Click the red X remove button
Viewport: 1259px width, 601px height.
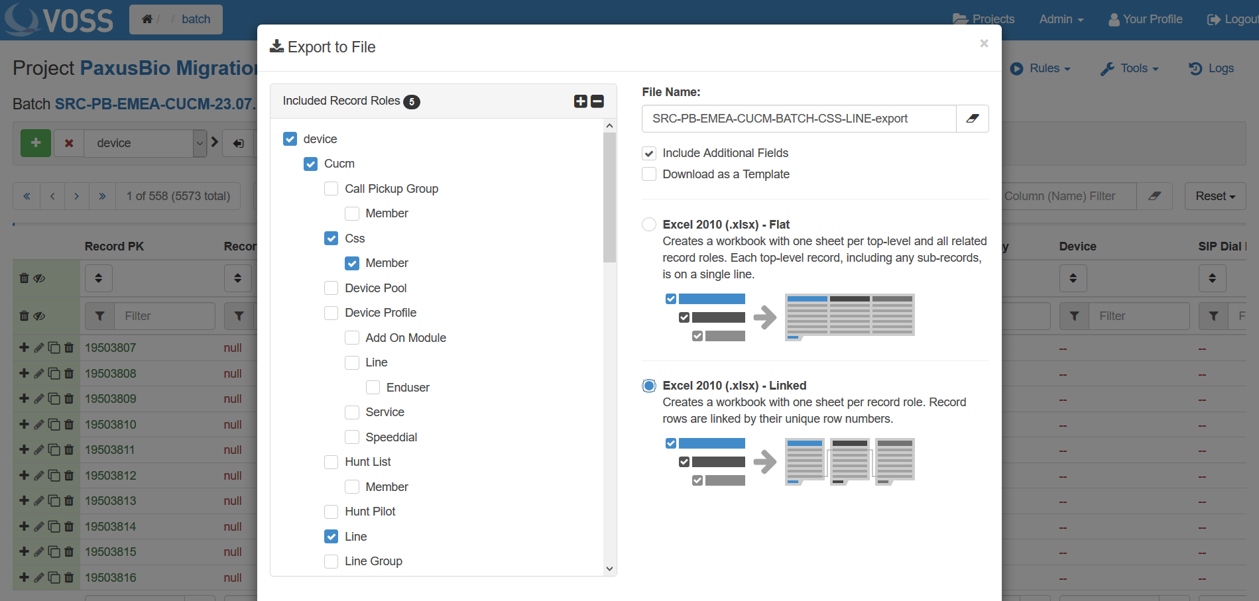pos(69,143)
